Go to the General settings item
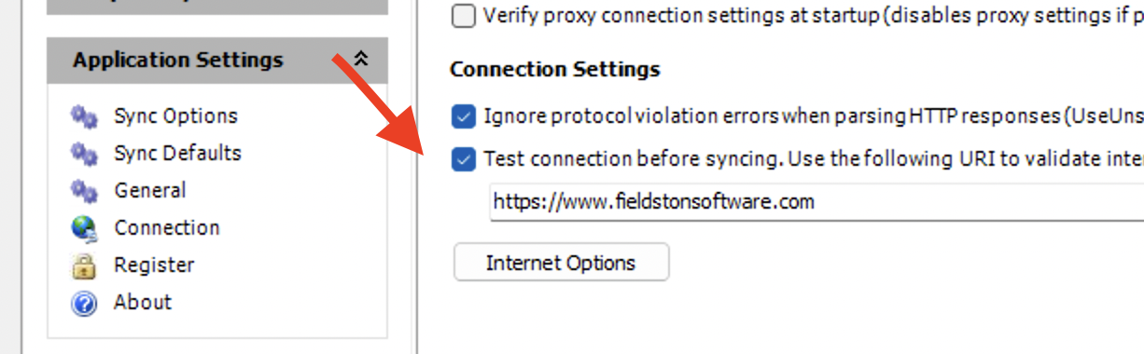 [x=149, y=191]
